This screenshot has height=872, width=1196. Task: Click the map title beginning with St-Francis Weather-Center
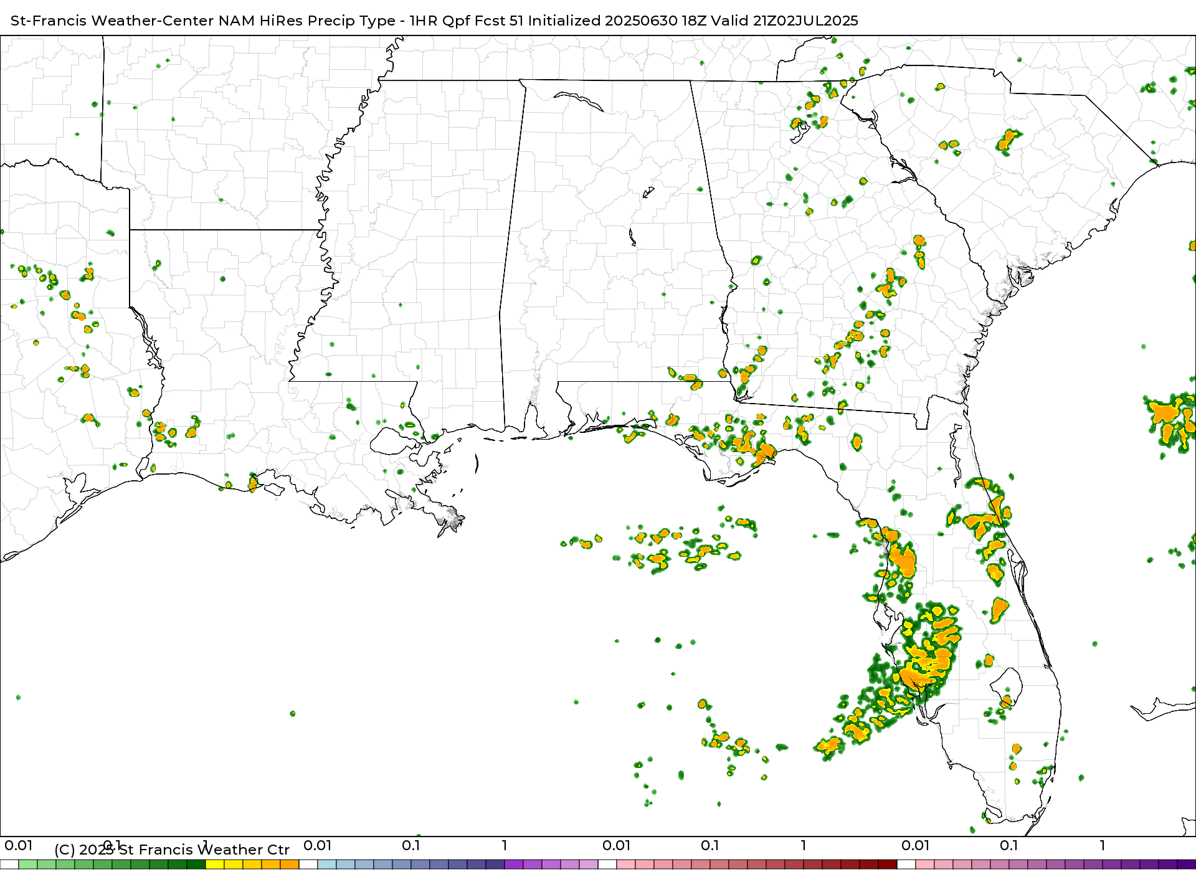tap(434, 21)
